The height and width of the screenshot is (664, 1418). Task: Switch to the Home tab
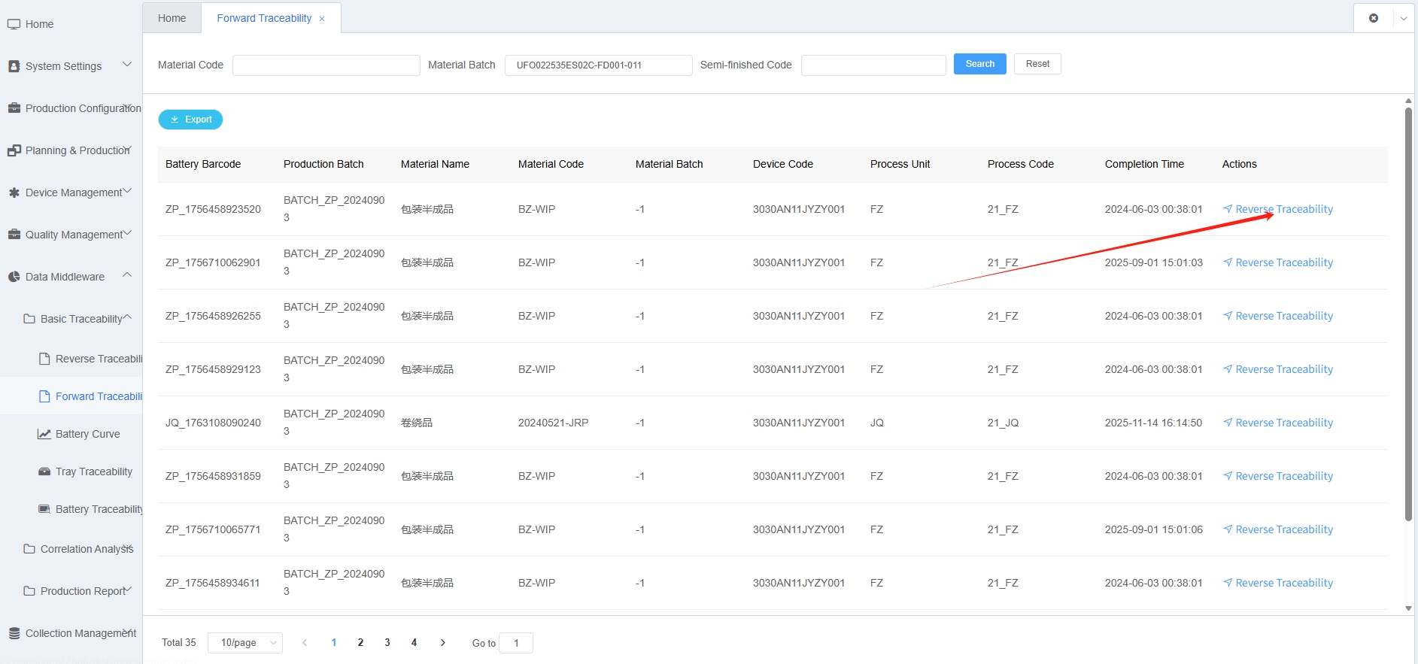172,18
